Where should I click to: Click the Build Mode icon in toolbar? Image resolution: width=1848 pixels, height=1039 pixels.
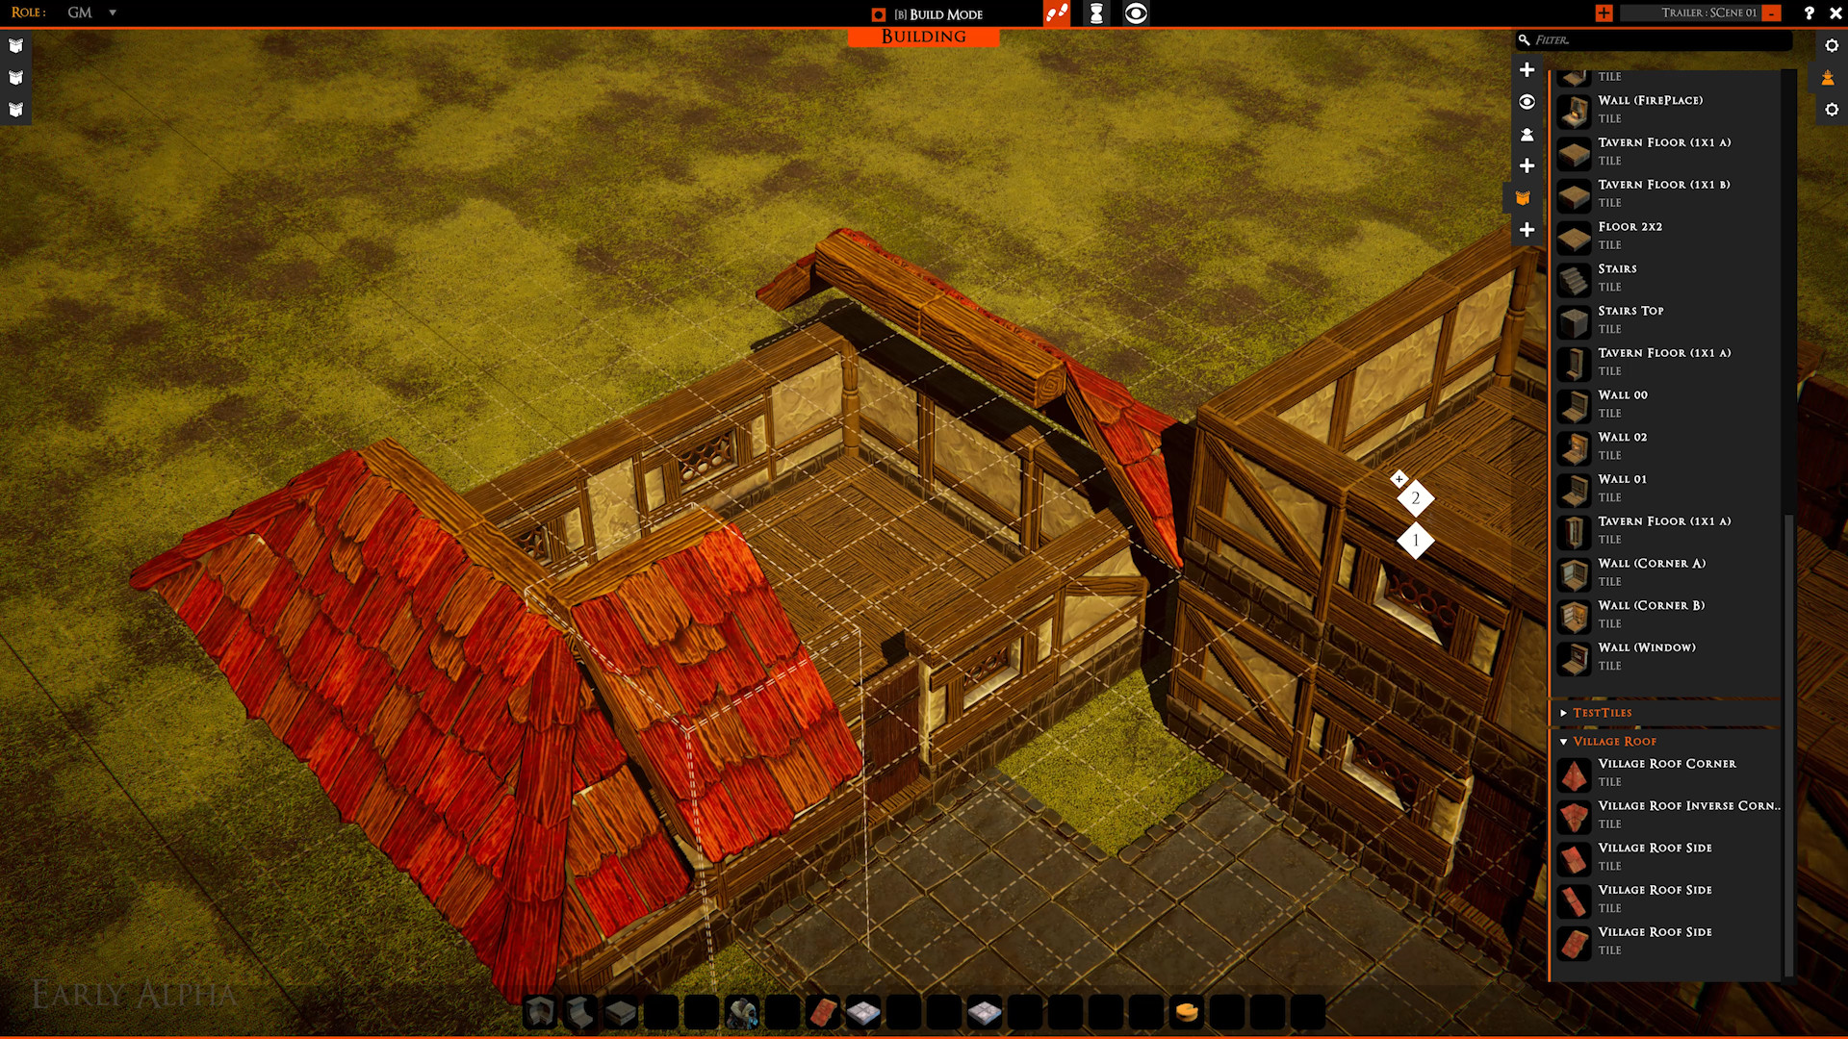coord(880,13)
